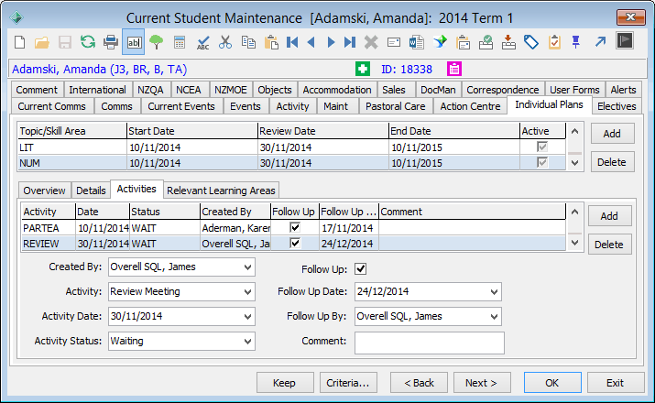This screenshot has width=655, height=403.
Task: Click the blue diagonal arrow icon
Action: [601, 42]
